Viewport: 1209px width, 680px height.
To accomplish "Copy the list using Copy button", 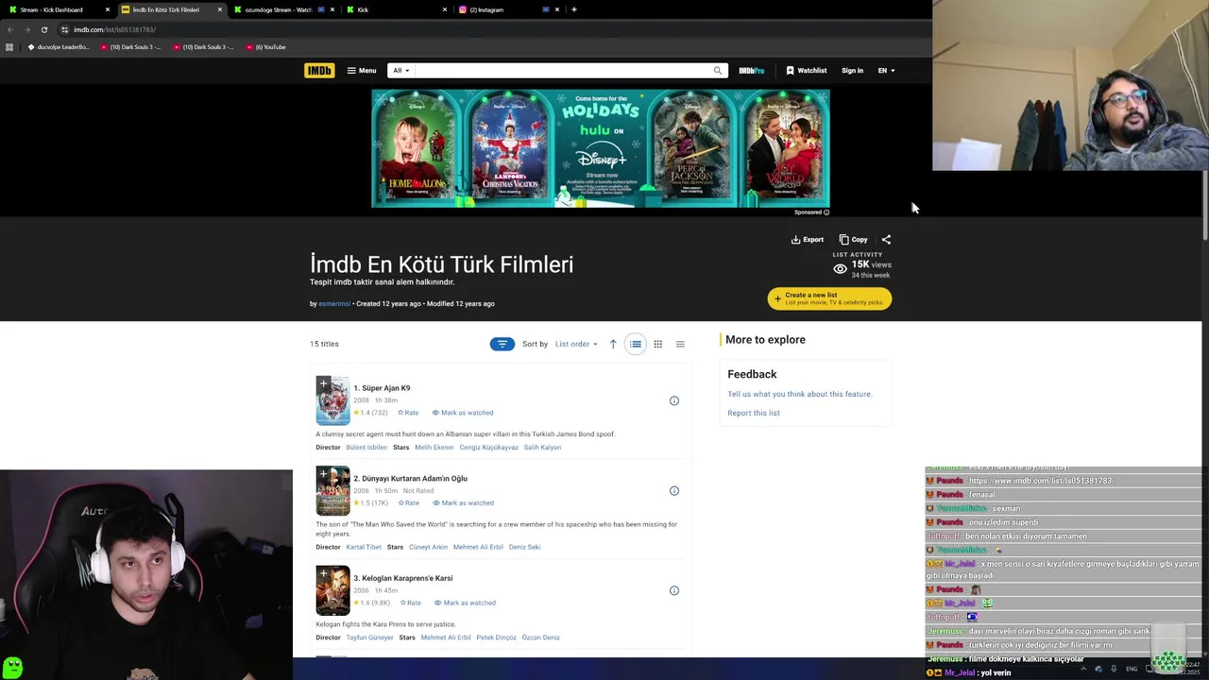I will pos(853,239).
